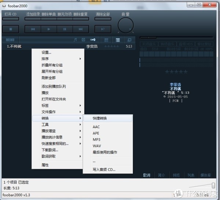
Task: Choose MP3 in the convert submenu
Action: (x=96, y=140)
